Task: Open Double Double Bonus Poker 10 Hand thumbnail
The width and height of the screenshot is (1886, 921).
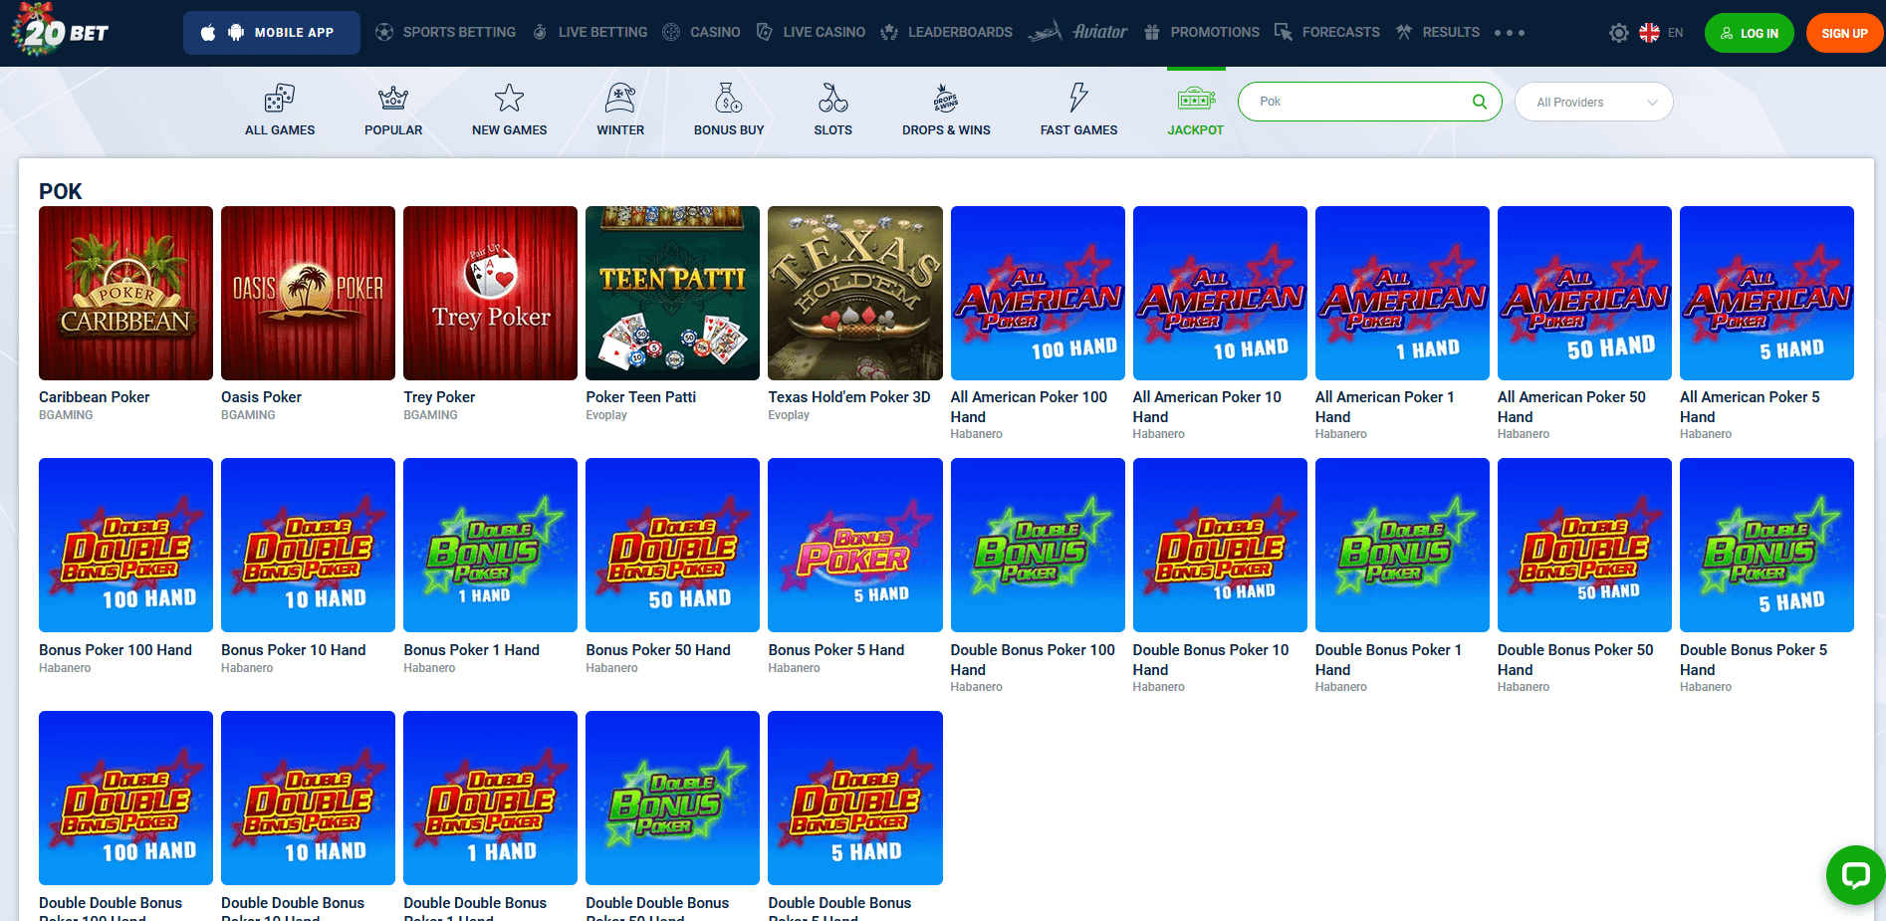Action: (x=308, y=798)
